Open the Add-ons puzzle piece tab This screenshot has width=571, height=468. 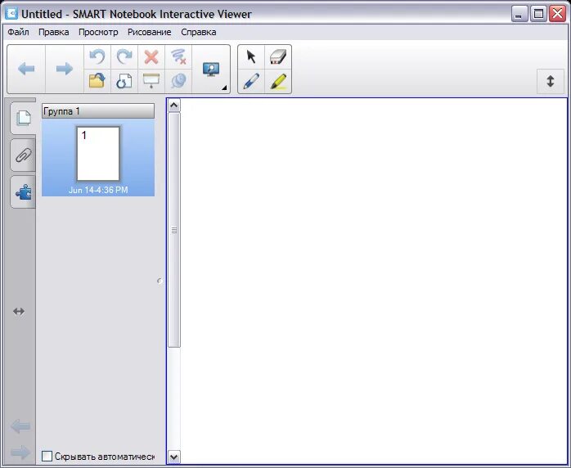23,192
